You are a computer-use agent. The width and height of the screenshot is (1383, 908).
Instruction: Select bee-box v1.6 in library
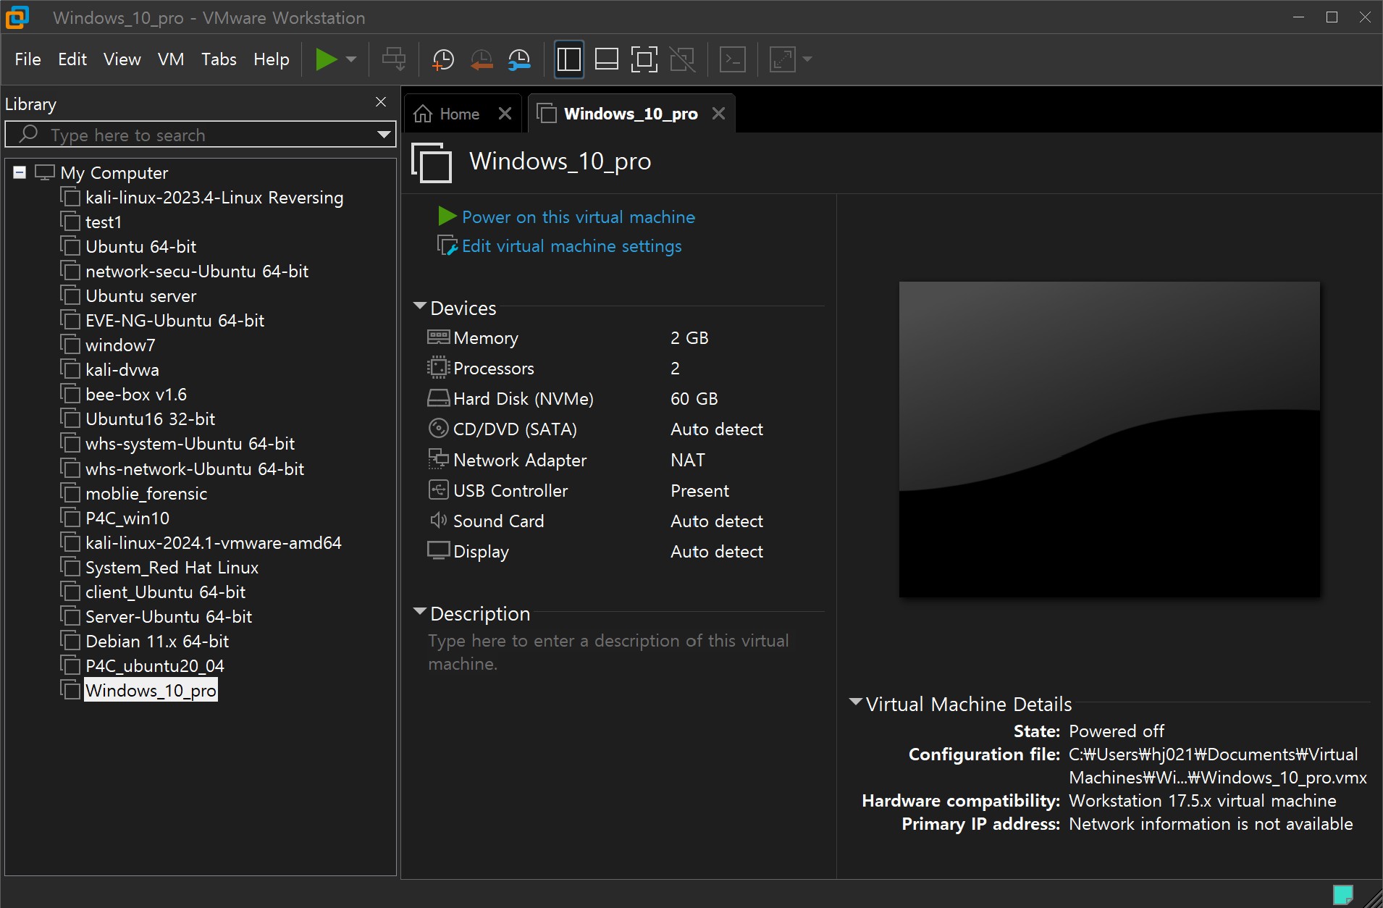pos(136,394)
